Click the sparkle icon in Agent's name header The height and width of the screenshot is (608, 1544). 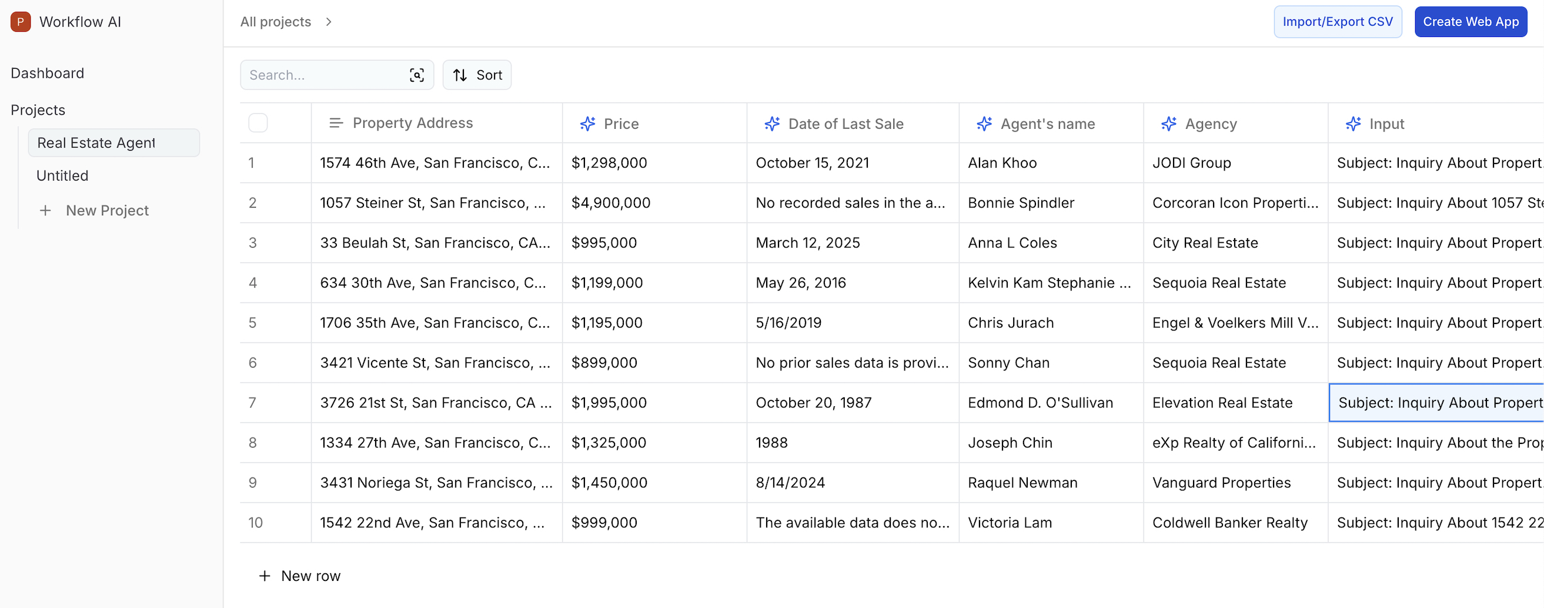tap(984, 123)
